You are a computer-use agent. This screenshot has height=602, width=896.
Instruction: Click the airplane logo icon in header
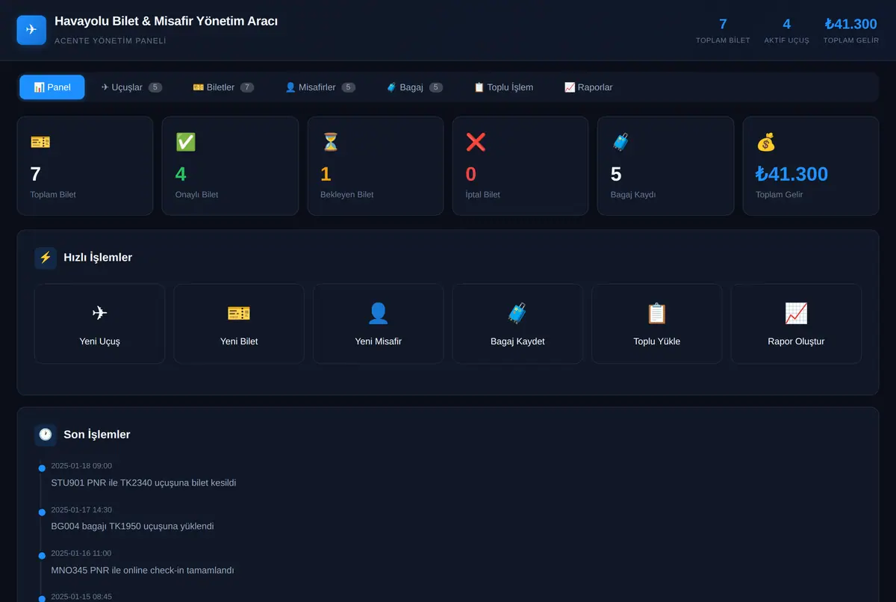(x=31, y=30)
